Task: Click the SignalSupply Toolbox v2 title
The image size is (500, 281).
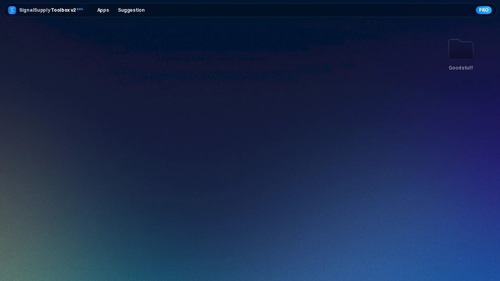Action: pos(48,10)
